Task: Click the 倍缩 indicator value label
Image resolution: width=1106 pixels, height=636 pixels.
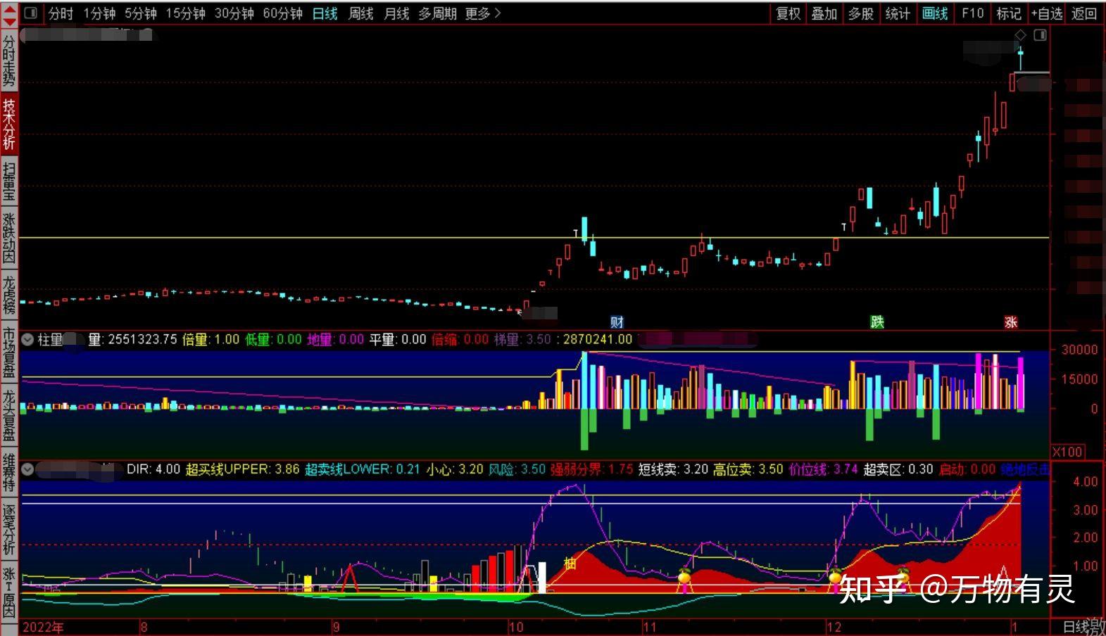Action: [x=460, y=340]
